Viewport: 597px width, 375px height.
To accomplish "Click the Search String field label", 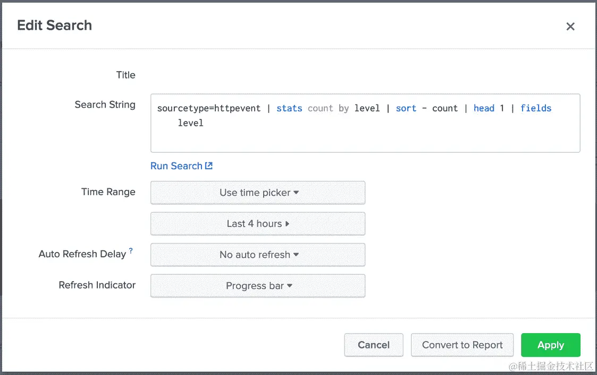I will point(105,104).
